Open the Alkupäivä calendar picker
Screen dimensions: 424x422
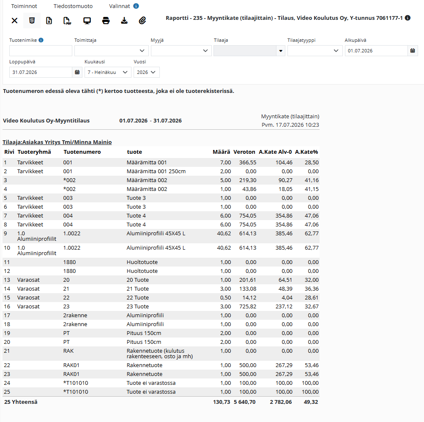[x=412, y=51]
